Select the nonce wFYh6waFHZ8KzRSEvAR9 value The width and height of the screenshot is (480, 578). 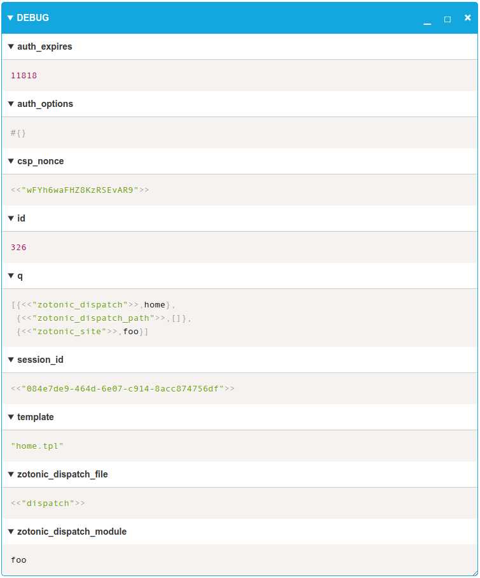tap(80, 190)
